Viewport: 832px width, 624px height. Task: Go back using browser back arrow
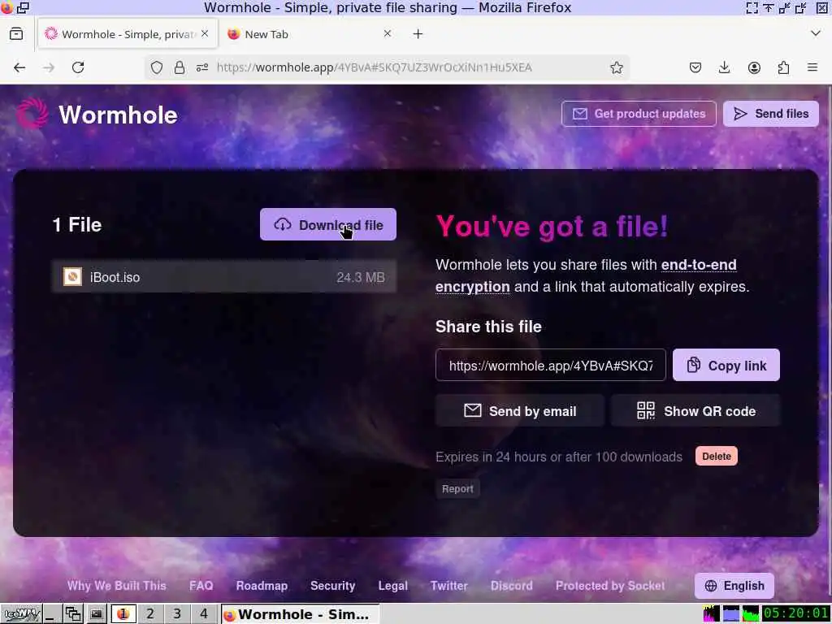[x=19, y=67]
